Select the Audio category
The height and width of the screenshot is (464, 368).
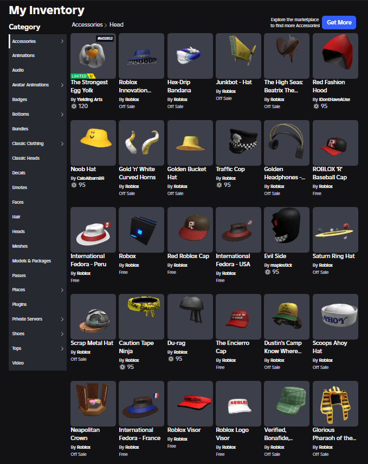pyautogui.click(x=38, y=70)
